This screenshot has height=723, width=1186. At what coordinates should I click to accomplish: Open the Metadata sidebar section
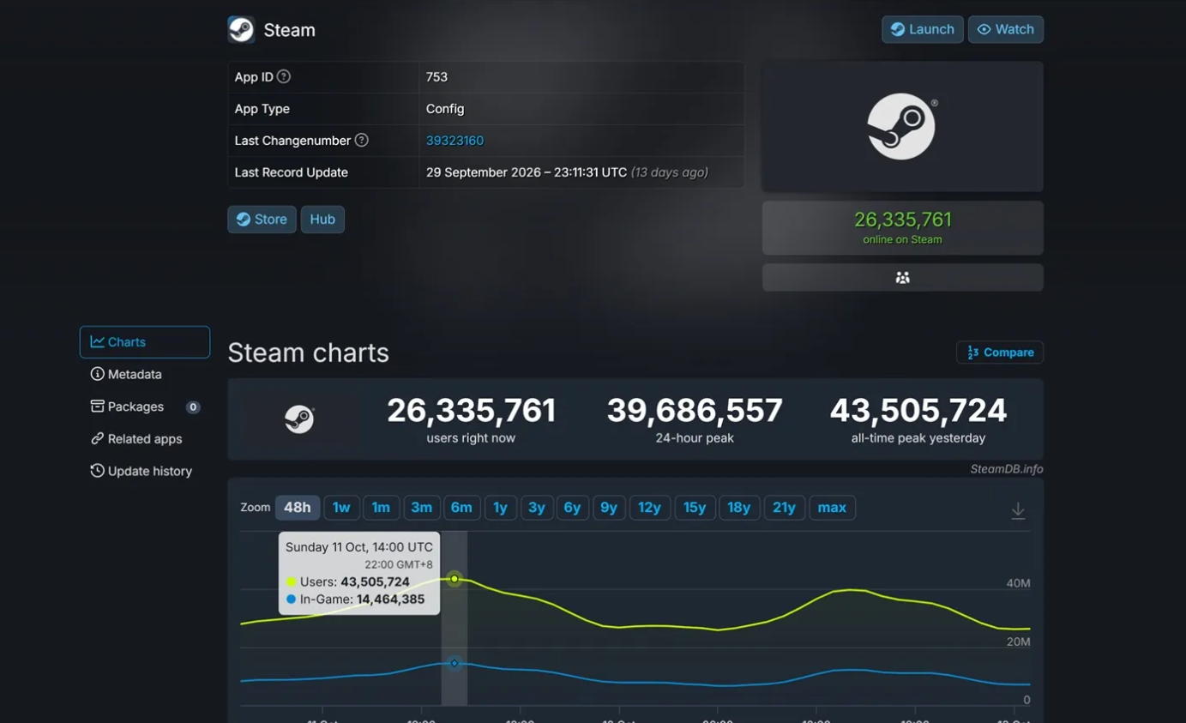(x=126, y=375)
